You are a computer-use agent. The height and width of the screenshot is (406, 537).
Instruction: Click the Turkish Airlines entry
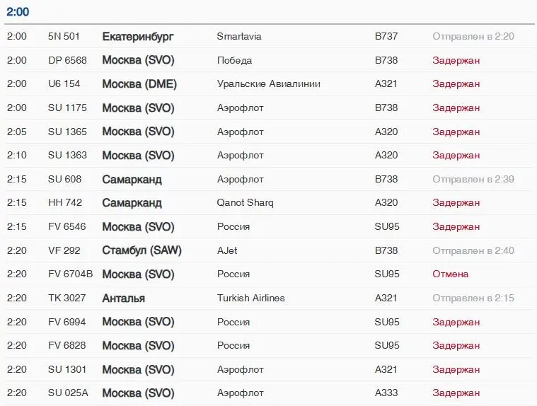tap(250, 298)
